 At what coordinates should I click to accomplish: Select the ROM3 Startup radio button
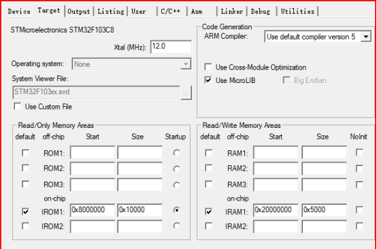click(x=177, y=185)
